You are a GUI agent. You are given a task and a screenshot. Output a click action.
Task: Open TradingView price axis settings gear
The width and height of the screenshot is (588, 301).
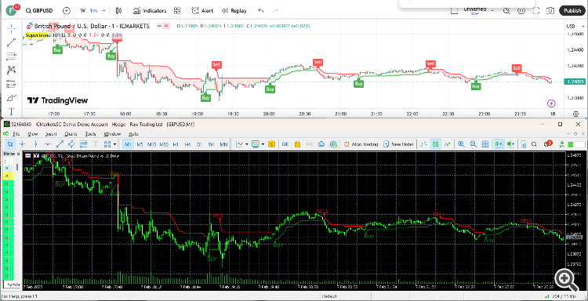pyautogui.click(x=575, y=114)
